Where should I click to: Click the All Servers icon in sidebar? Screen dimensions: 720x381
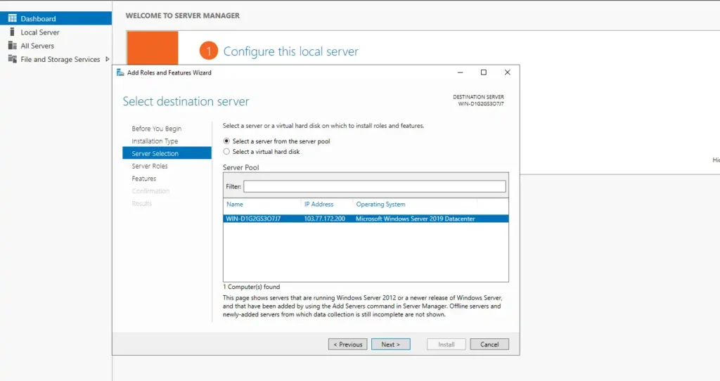click(13, 46)
